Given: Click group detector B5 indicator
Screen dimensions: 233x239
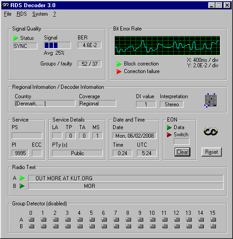Looking at the screenshot, I should (92, 226).
